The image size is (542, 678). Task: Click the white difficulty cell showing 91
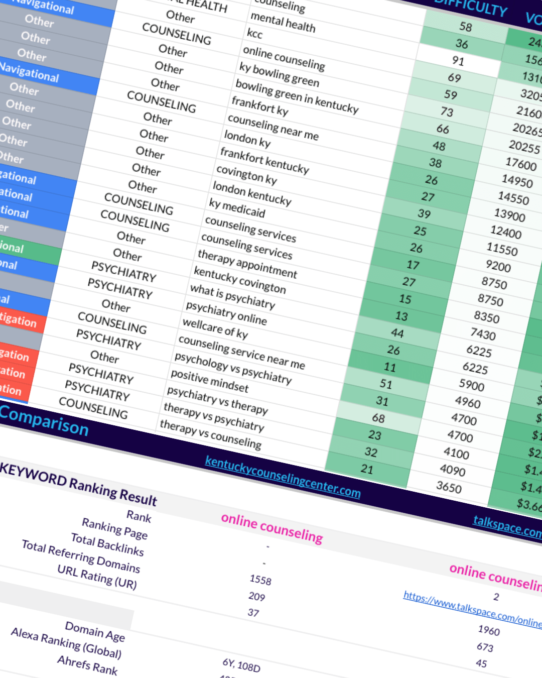click(458, 61)
